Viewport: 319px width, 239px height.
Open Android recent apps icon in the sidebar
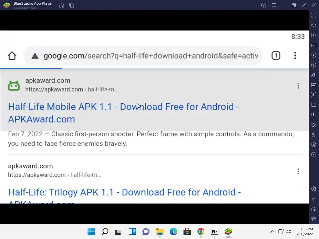click(314, 219)
